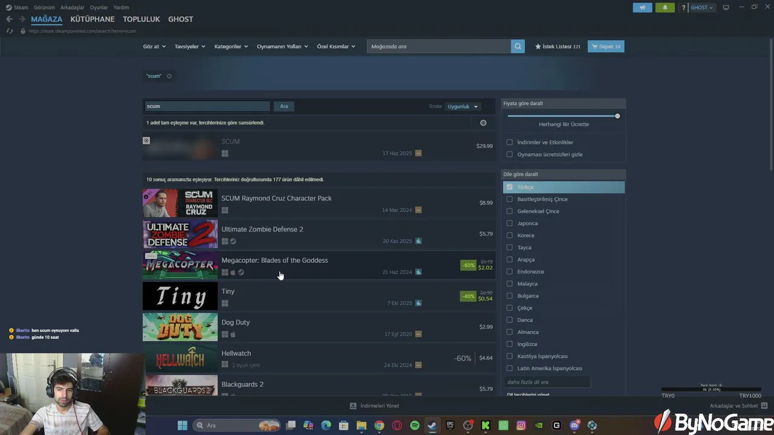Click the Friends and Chat icon
774x435 pixels.
point(764,406)
